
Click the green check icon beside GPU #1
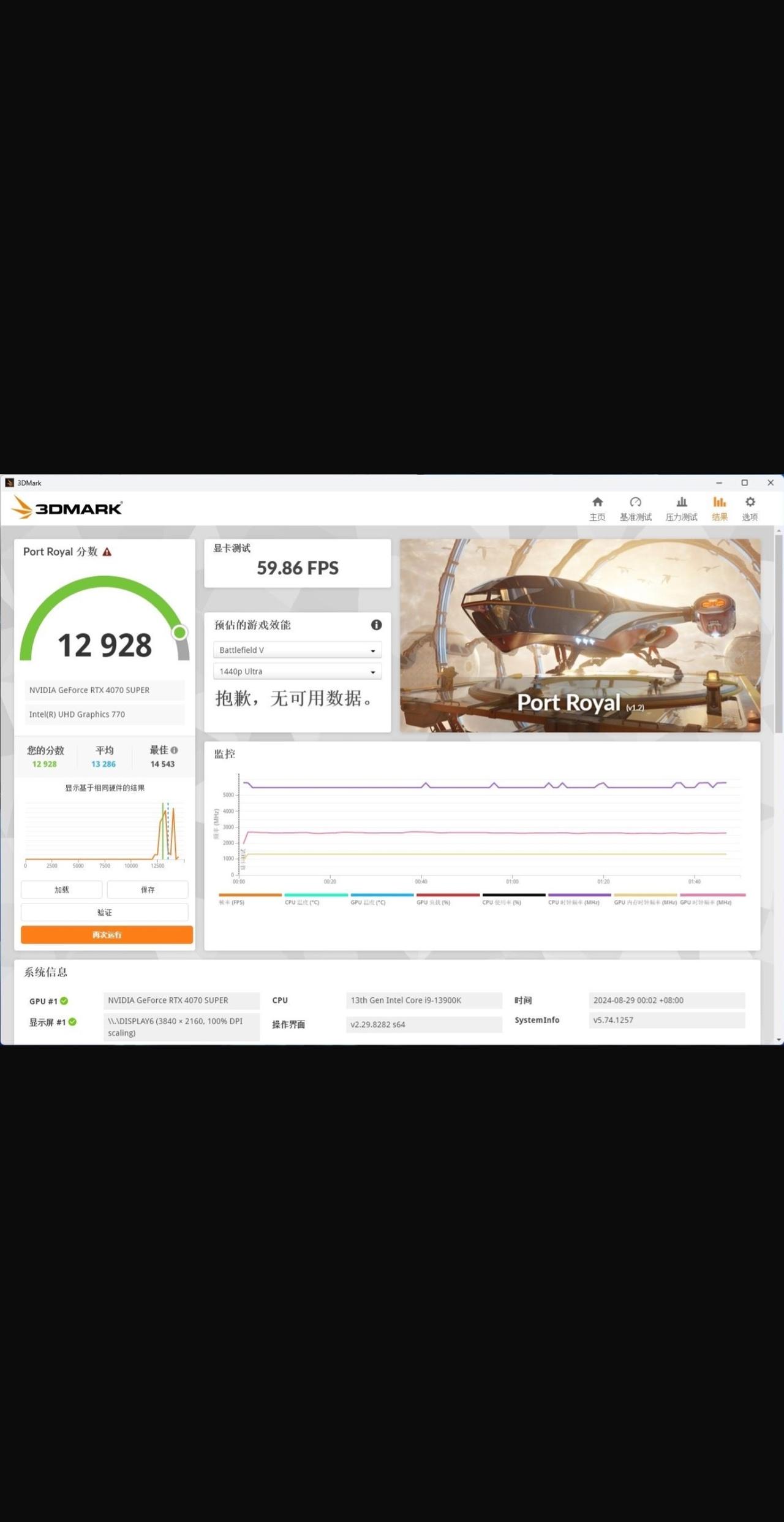(x=64, y=1001)
